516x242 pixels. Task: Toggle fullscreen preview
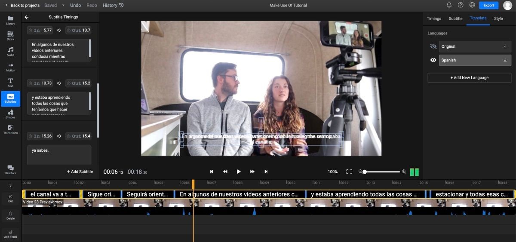click(x=349, y=172)
